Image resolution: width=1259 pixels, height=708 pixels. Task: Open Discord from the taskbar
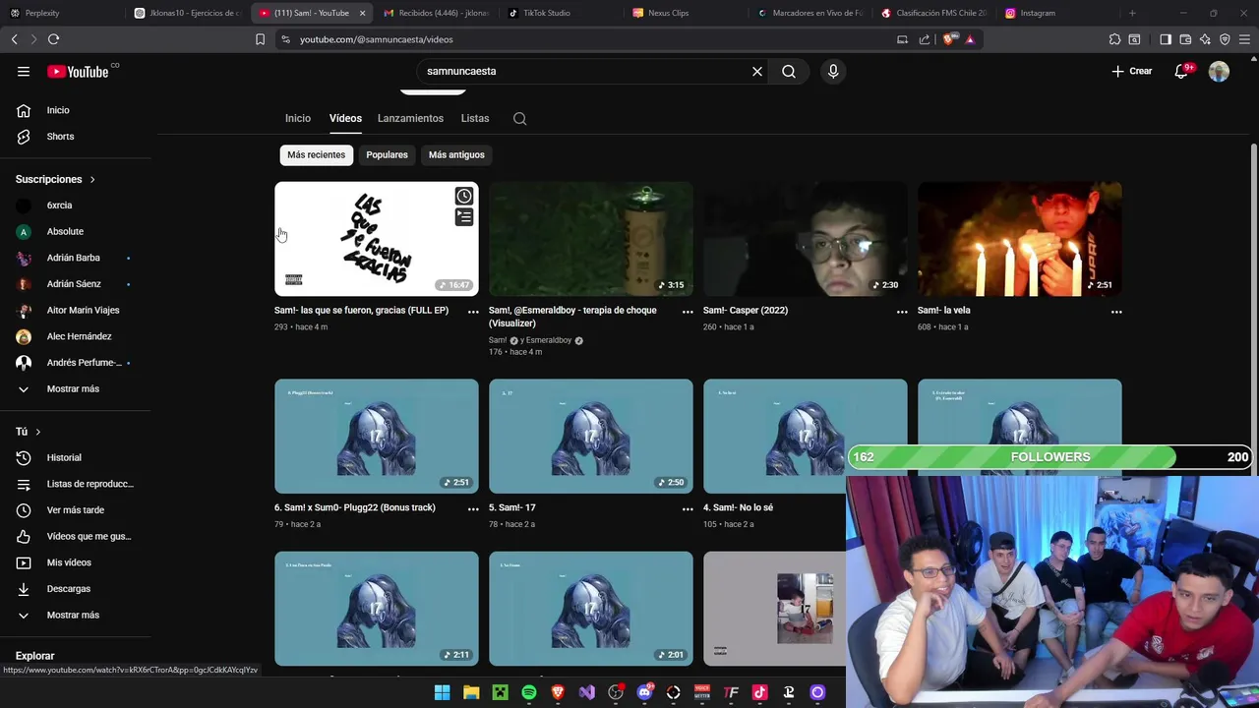[x=644, y=692]
